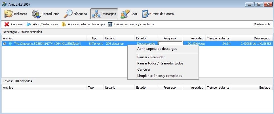The width and height of the screenshot is (274, 114).
Task: Click the 99.83kb/seg speed value
Action: [196, 44]
